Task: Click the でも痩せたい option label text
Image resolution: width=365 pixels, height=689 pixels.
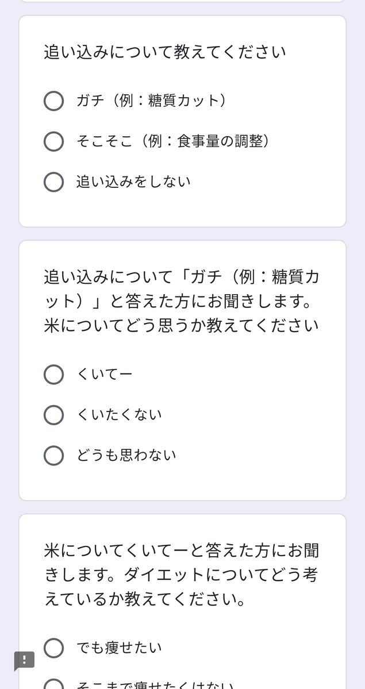Action: [119, 648]
